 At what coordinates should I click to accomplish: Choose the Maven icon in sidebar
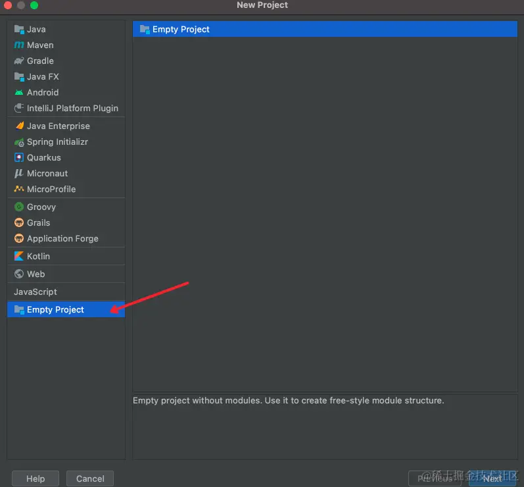point(19,45)
